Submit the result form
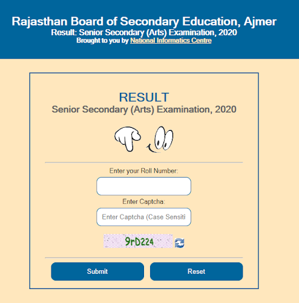299x303 pixels. click(97, 271)
